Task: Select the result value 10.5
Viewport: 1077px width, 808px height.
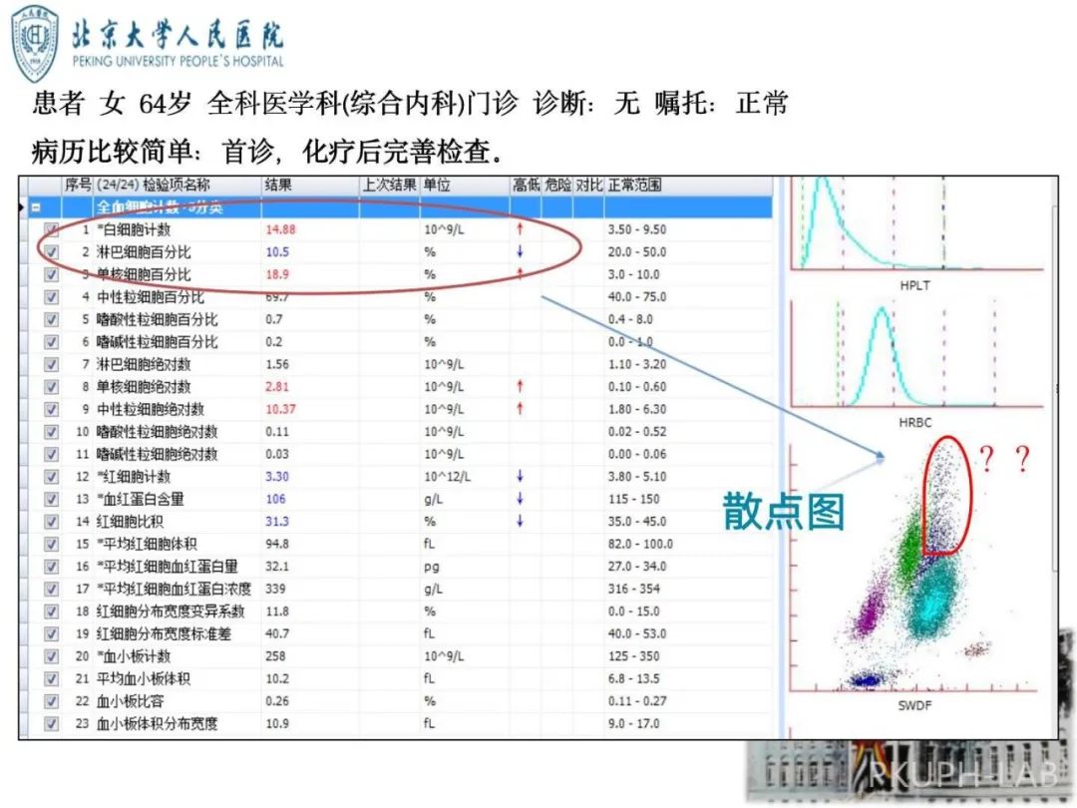Action: 277,252
